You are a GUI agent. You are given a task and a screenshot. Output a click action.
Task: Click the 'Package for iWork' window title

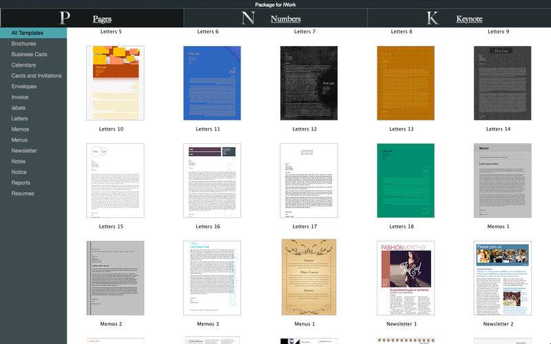pyautogui.click(x=275, y=5)
